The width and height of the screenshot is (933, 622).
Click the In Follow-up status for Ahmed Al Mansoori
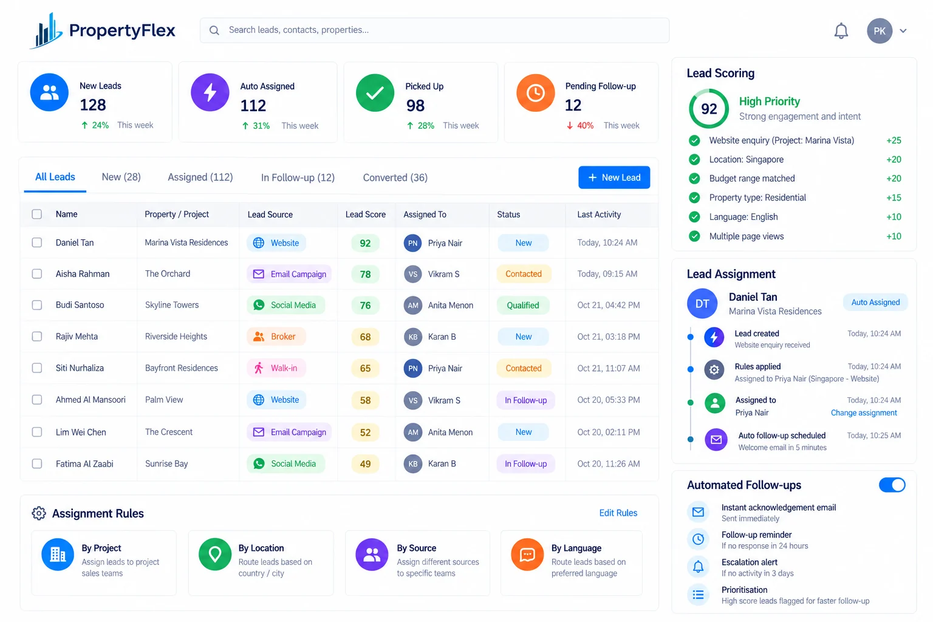[x=526, y=400]
